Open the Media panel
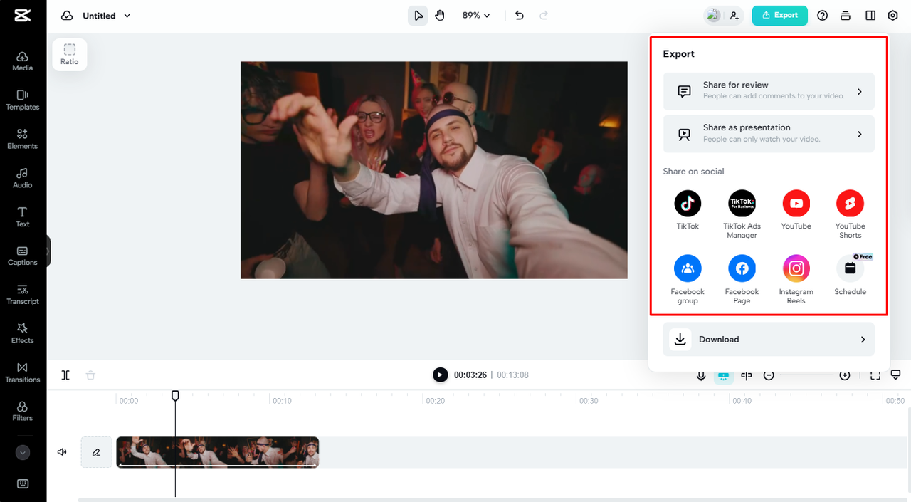The width and height of the screenshot is (911, 502). [x=23, y=61]
